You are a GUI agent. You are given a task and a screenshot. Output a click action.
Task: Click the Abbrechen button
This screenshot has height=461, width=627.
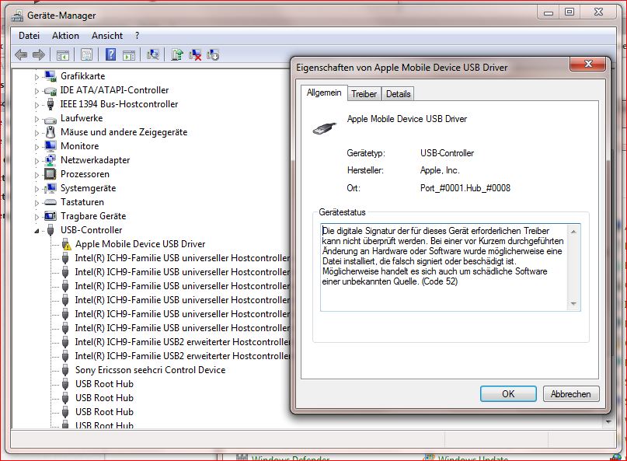570,394
